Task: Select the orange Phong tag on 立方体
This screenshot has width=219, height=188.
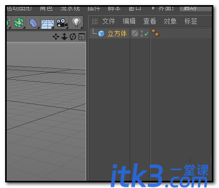Action: click(x=155, y=33)
